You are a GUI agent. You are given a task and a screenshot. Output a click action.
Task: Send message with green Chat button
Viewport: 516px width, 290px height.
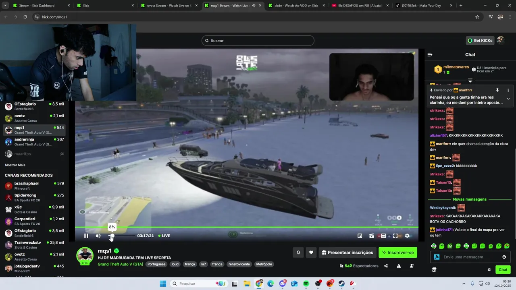point(503,270)
